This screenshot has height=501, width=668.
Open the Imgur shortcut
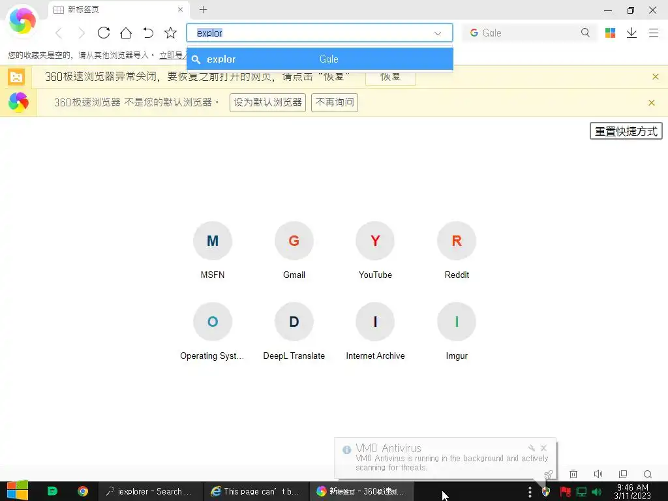coord(457,331)
